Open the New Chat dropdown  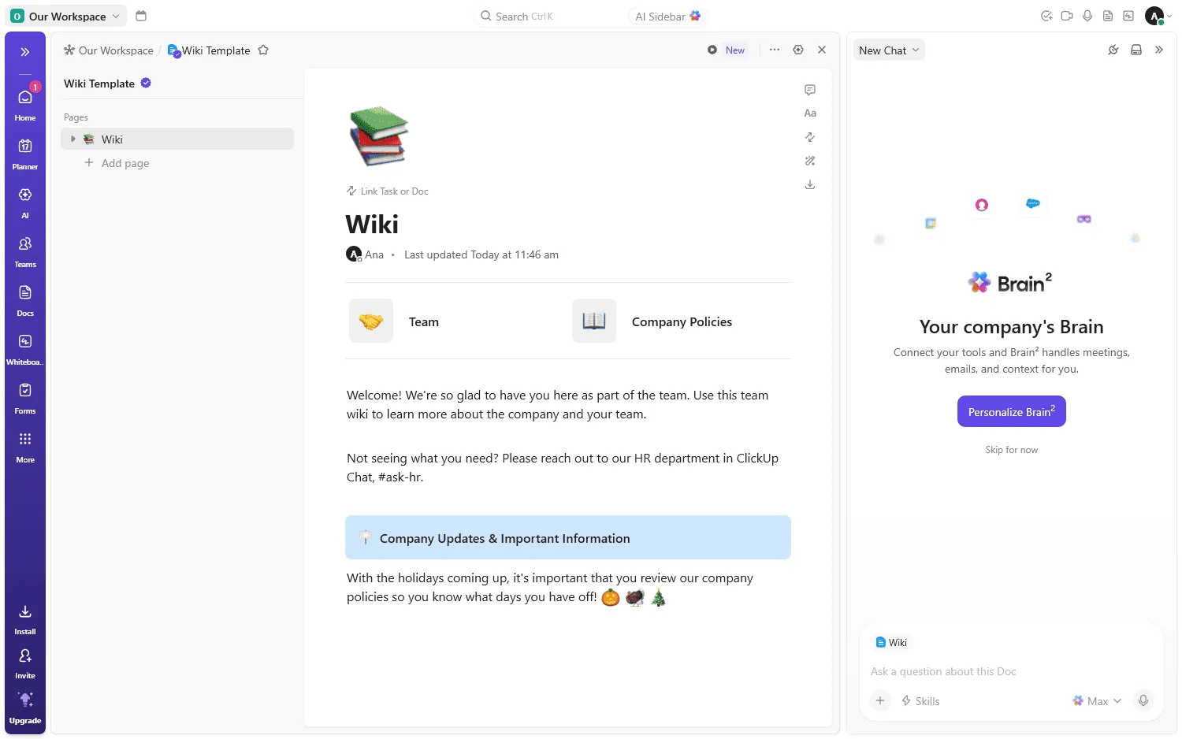pos(889,50)
